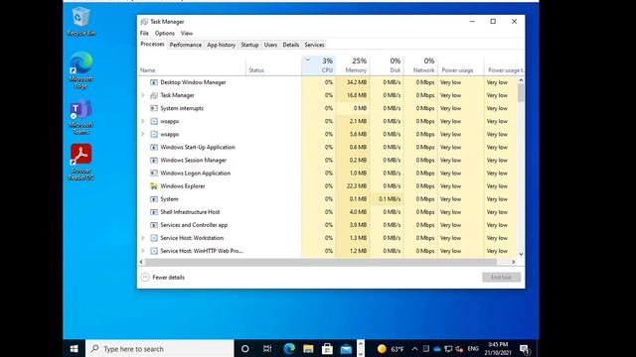Sort by the Memory column header
Image resolution: width=636 pixels, height=357 pixels.
(x=353, y=65)
